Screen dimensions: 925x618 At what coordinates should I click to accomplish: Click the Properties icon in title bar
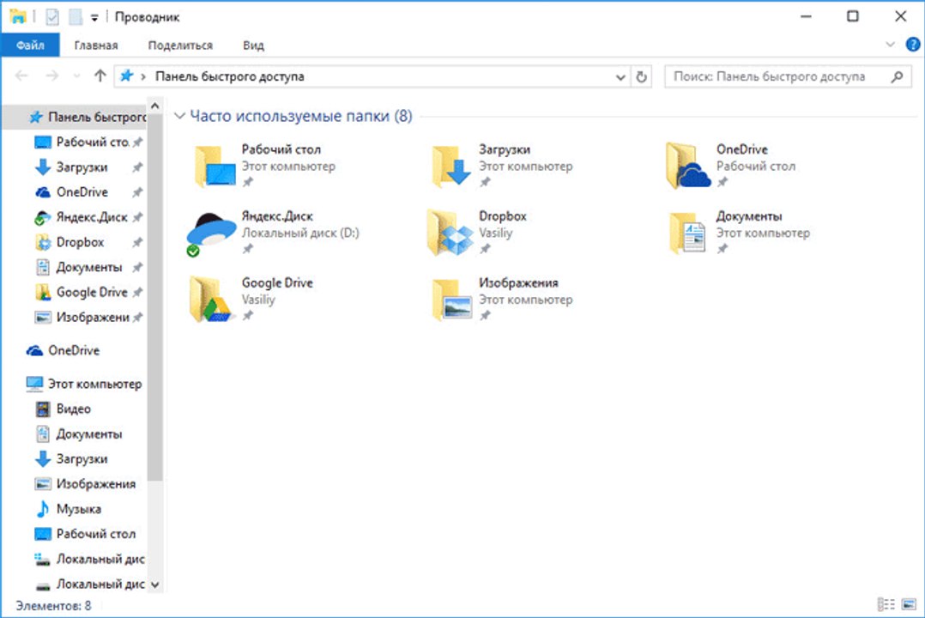51,16
